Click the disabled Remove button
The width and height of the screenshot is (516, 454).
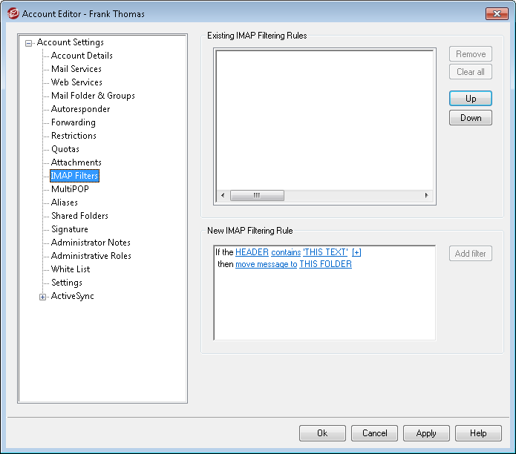click(471, 54)
